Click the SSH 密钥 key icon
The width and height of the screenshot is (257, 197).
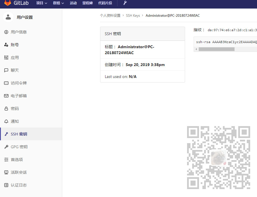6,134
